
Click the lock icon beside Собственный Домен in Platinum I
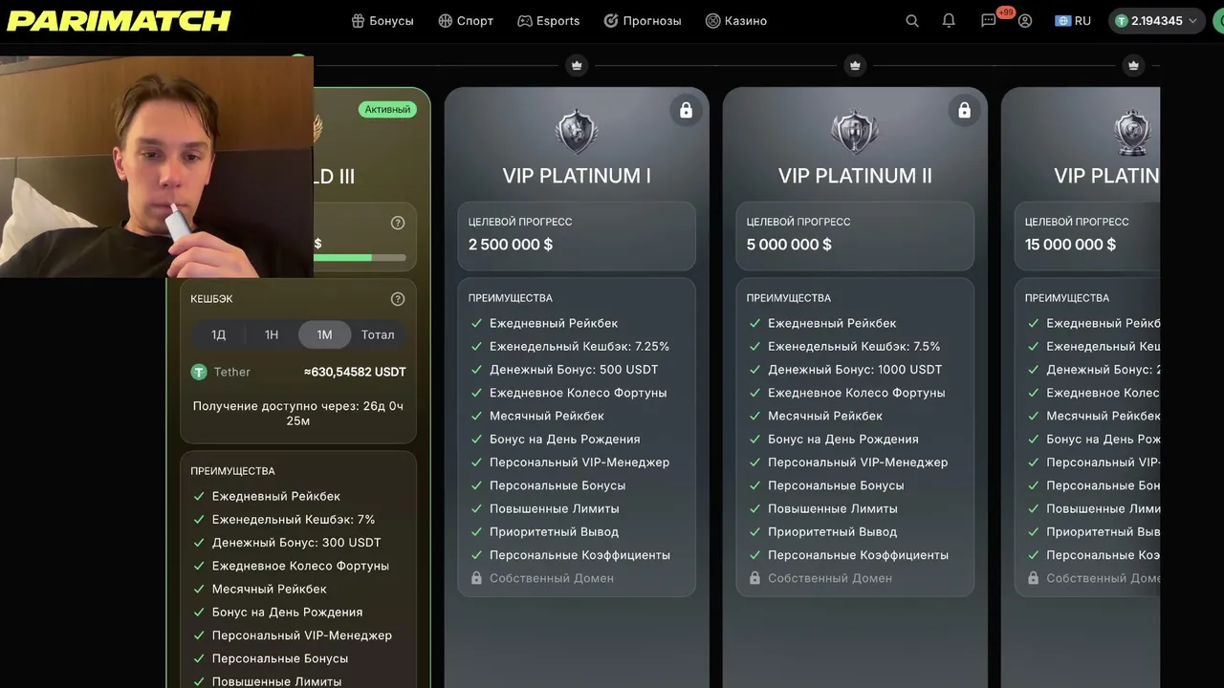pyautogui.click(x=476, y=578)
